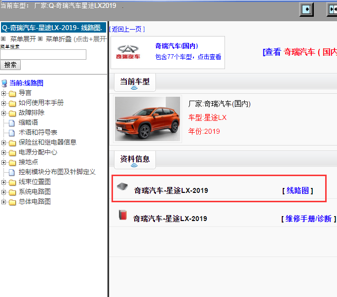Image resolution: width=337 pixels, height=297 pixels.
Task: Select the 总体电路图 tree label
Action: [35, 201]
